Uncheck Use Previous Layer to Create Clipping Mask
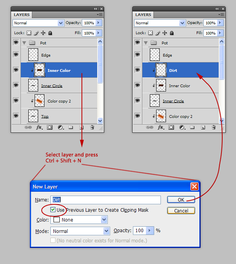Viewport: 236px width, 264px height. (x=53, y=210)
